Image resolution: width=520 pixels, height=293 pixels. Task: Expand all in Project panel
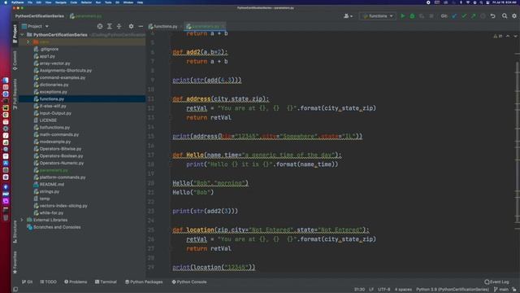(x=110, y=26)
